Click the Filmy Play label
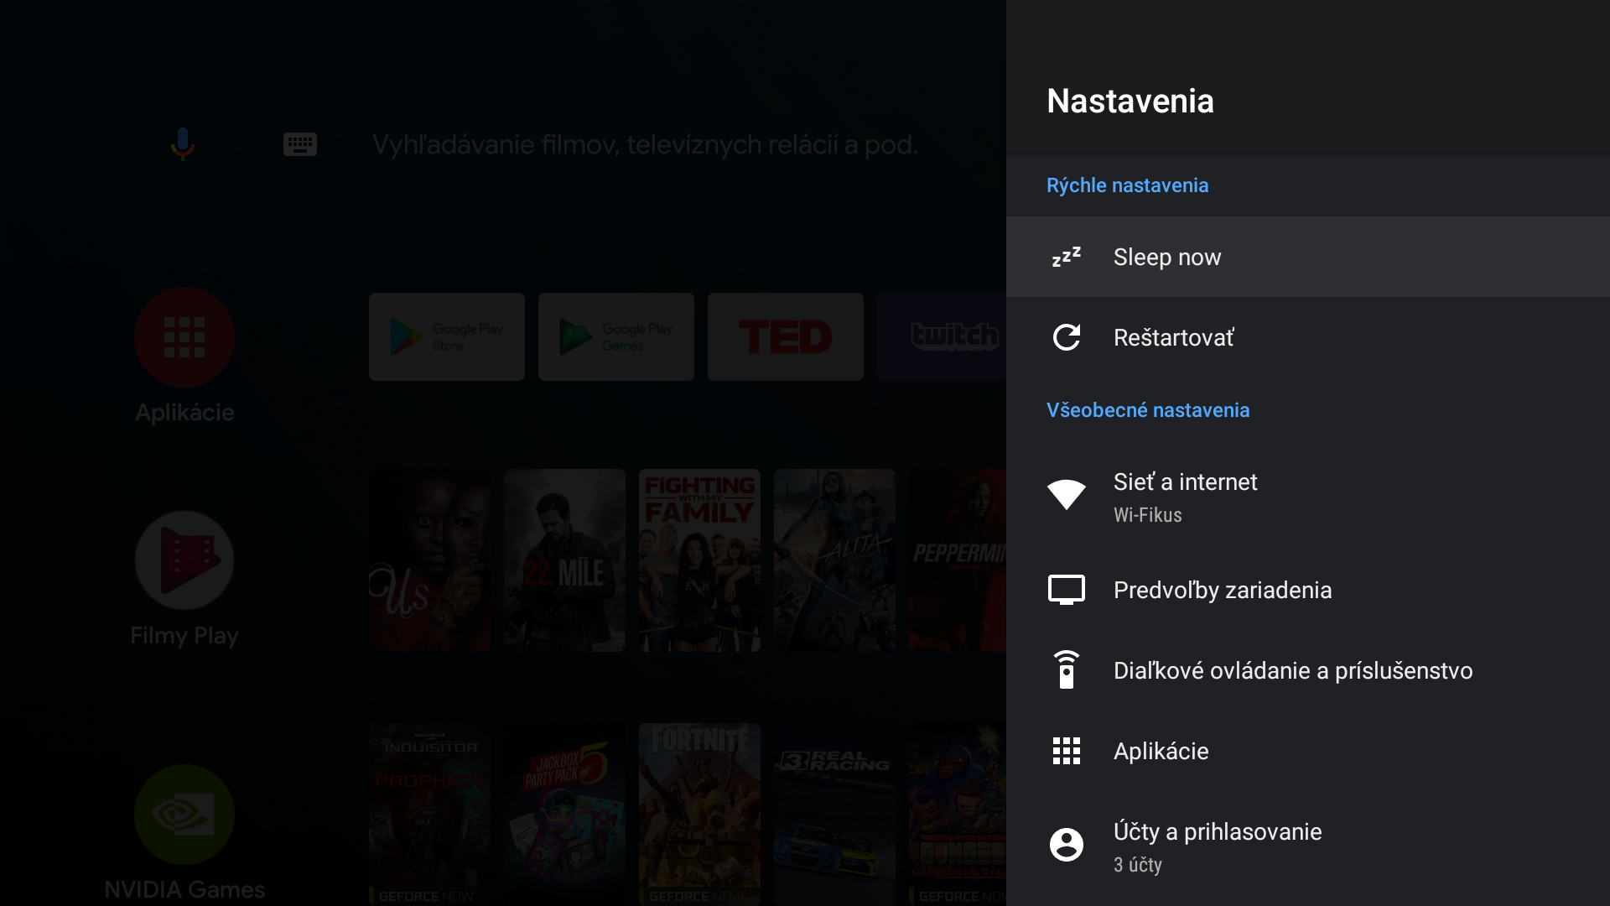 coord(184,636)
